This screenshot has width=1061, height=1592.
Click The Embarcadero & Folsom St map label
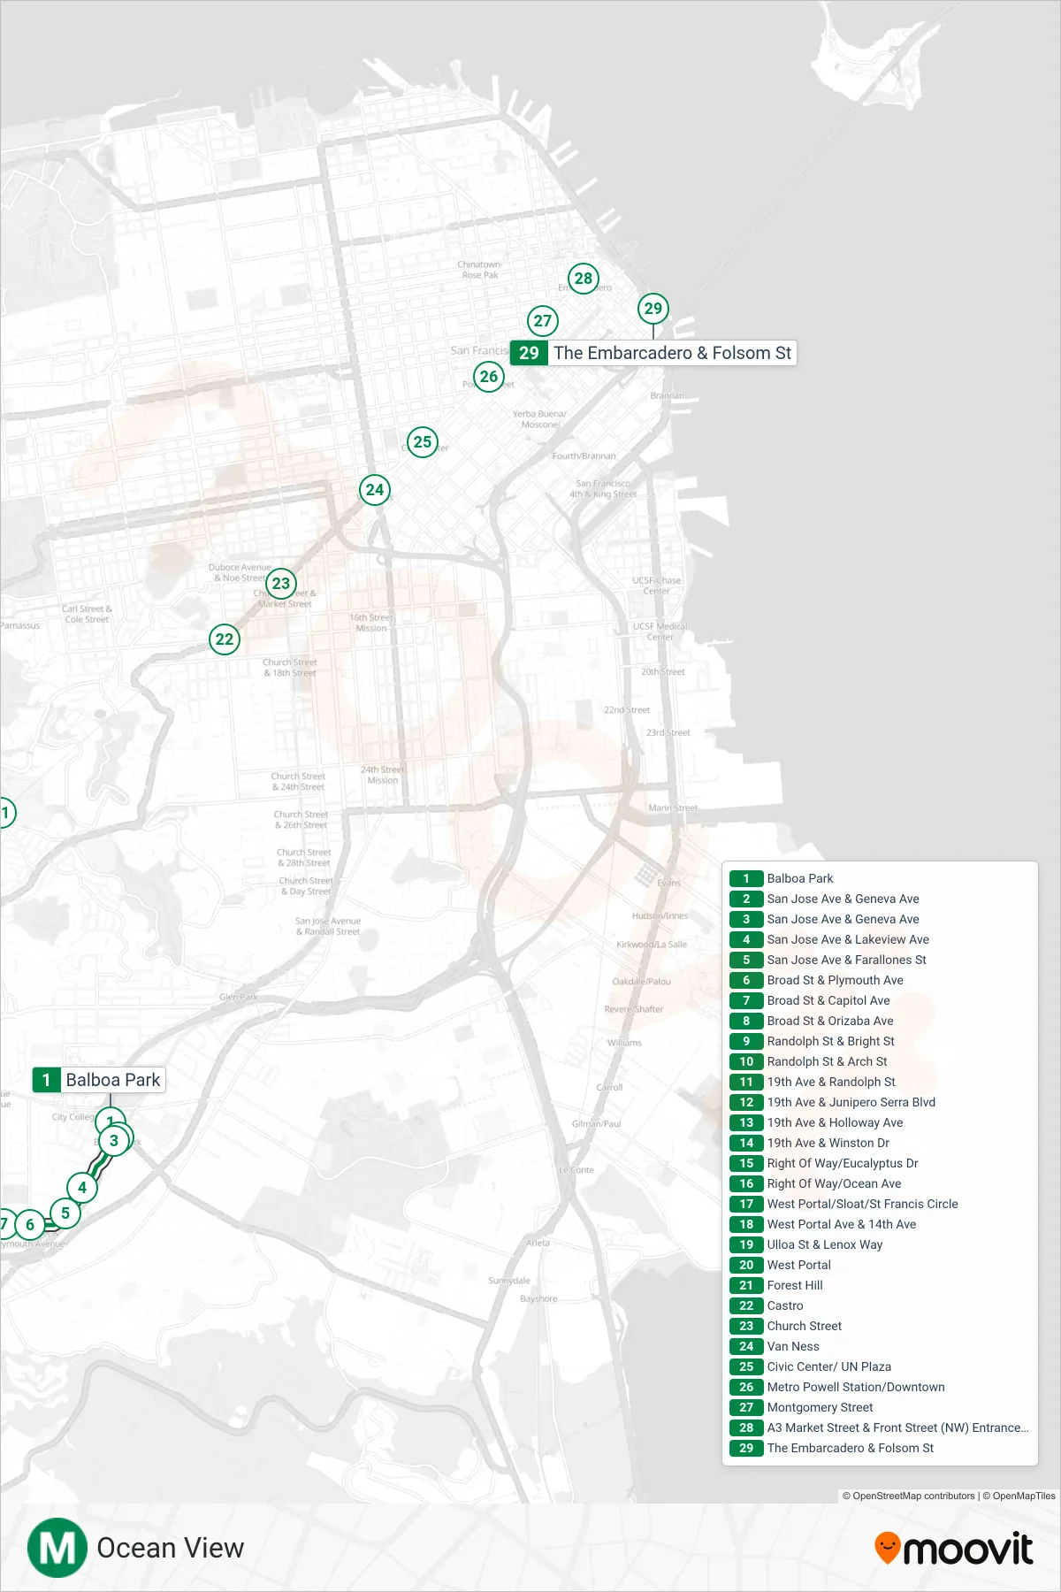pyautogui.click(x=653, y=353)
